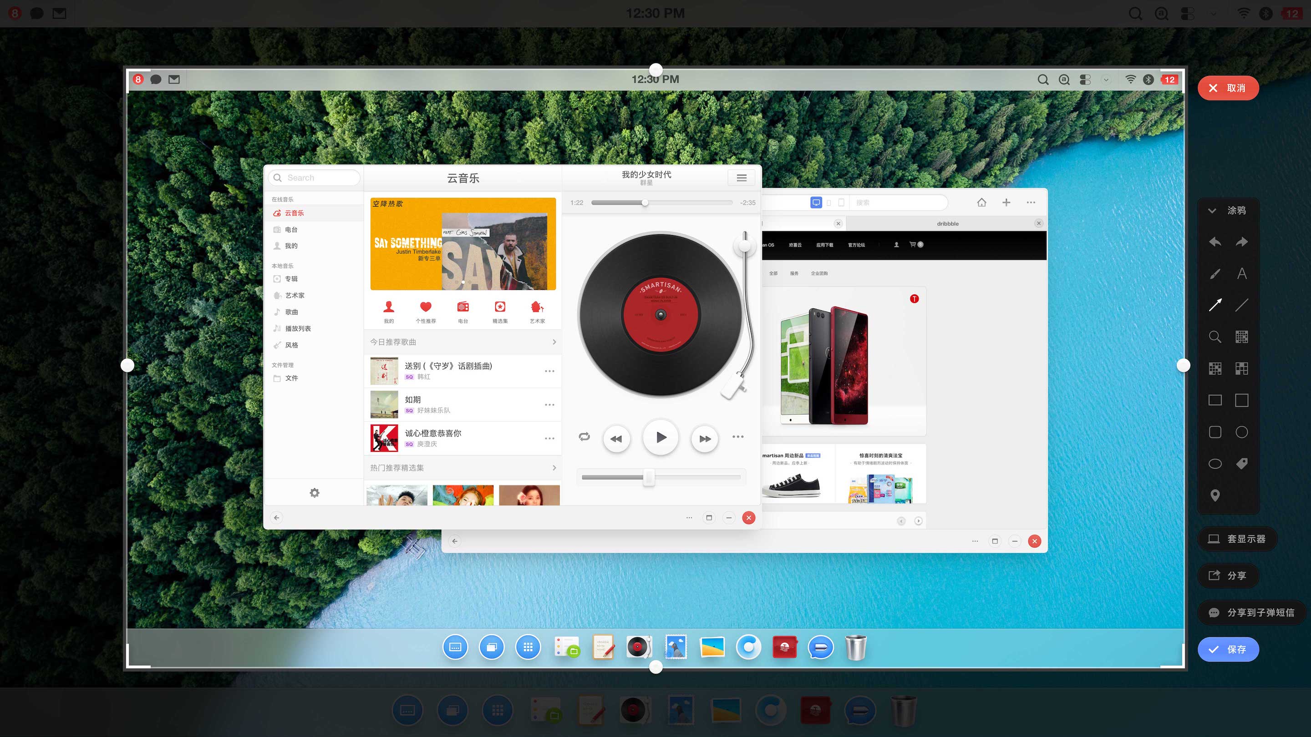Screen dimensions: 1311x737
Task: Expand 热门推荐精选集 section arrow
Action: point(554,467)
